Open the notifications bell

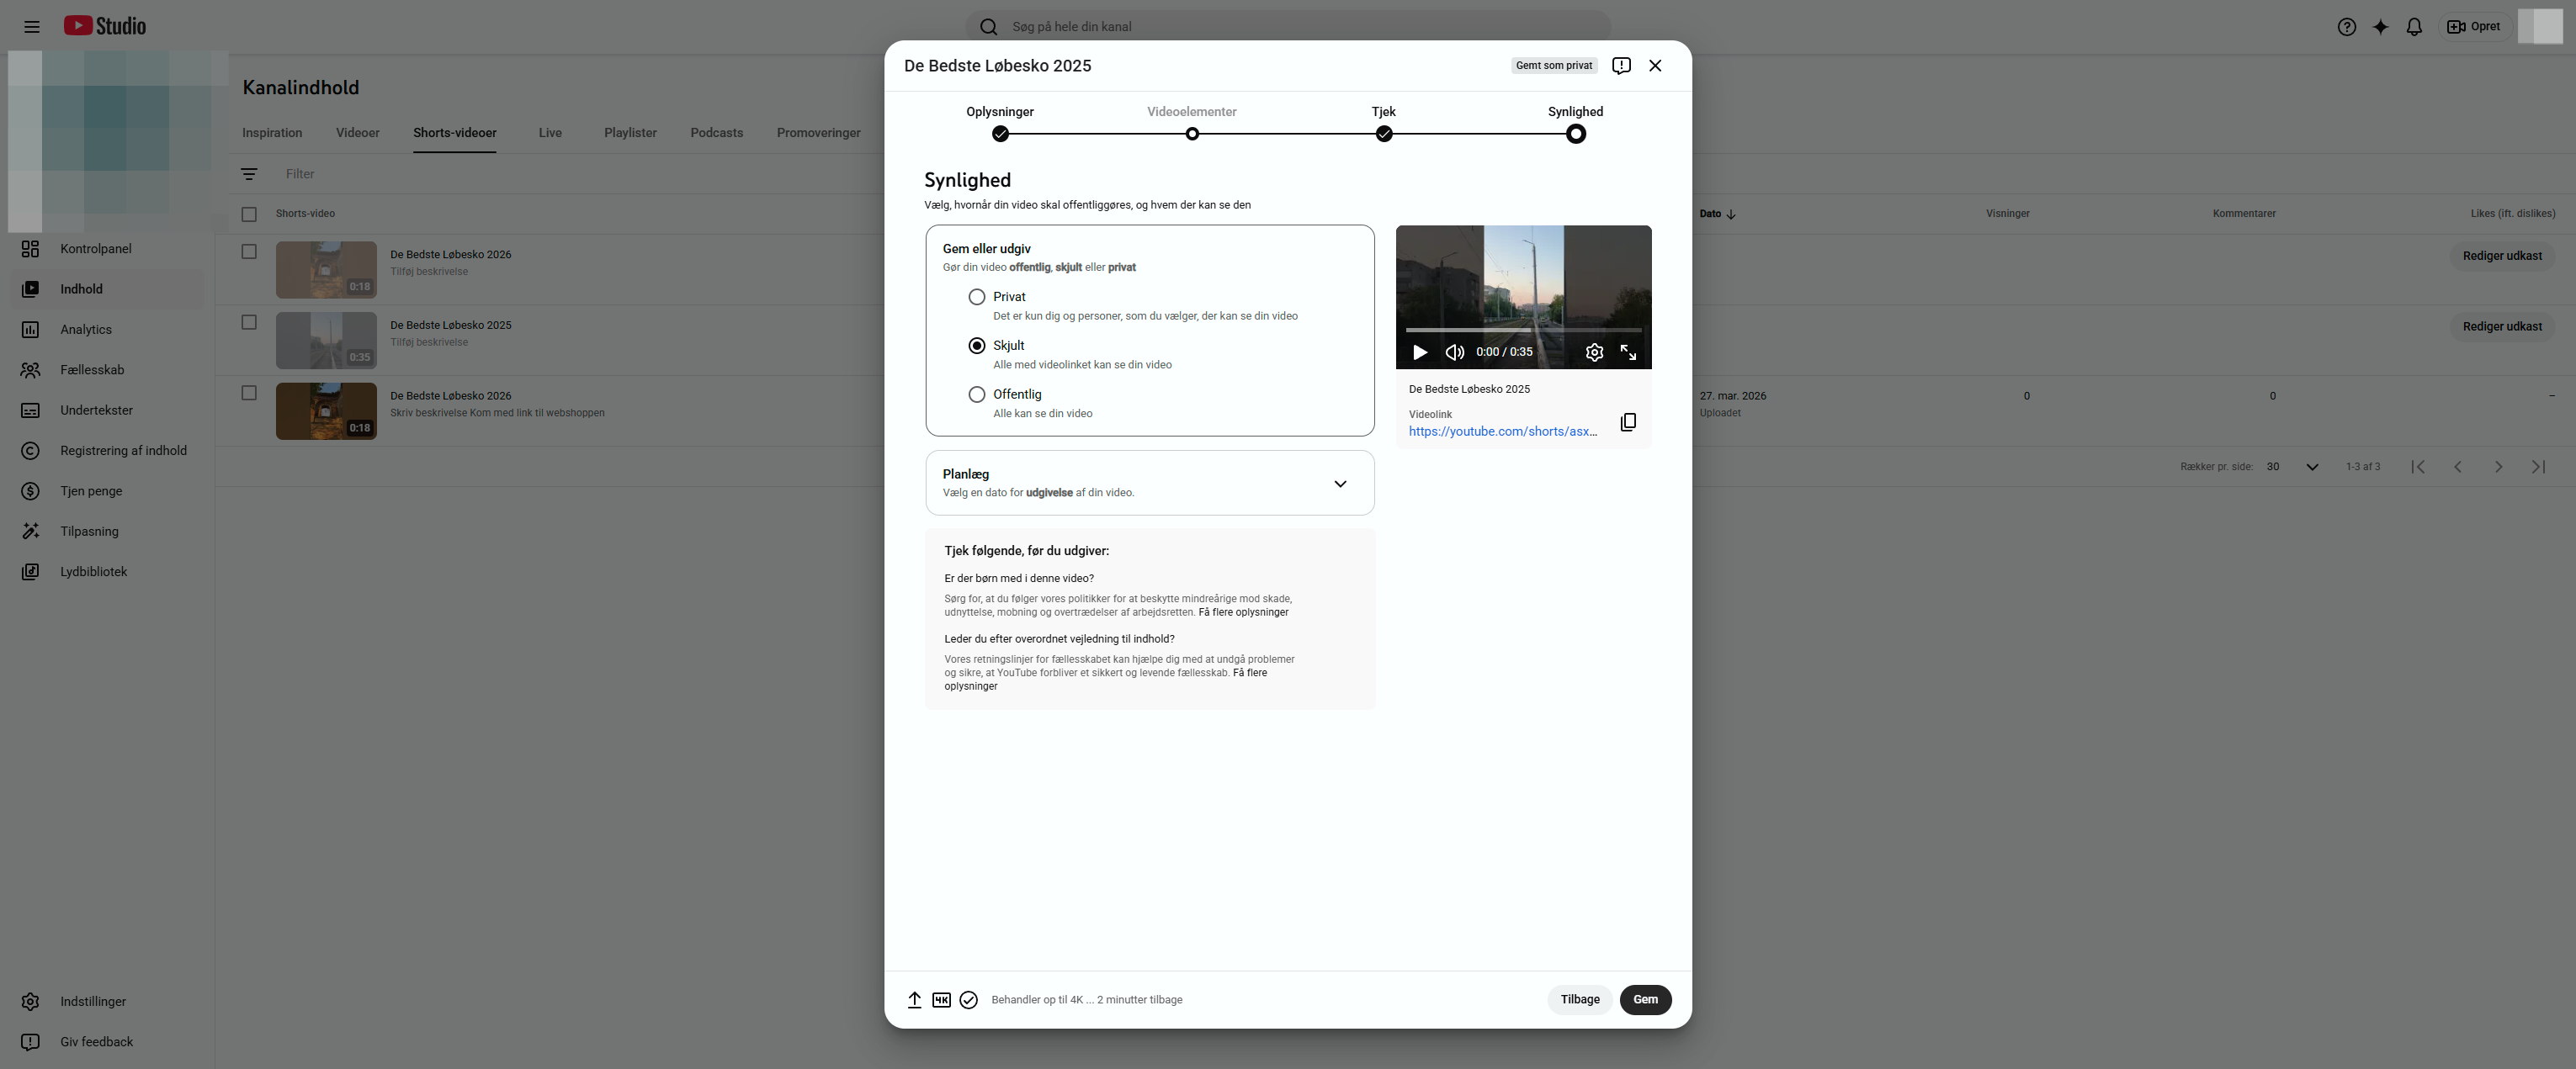coord(2414,27)
